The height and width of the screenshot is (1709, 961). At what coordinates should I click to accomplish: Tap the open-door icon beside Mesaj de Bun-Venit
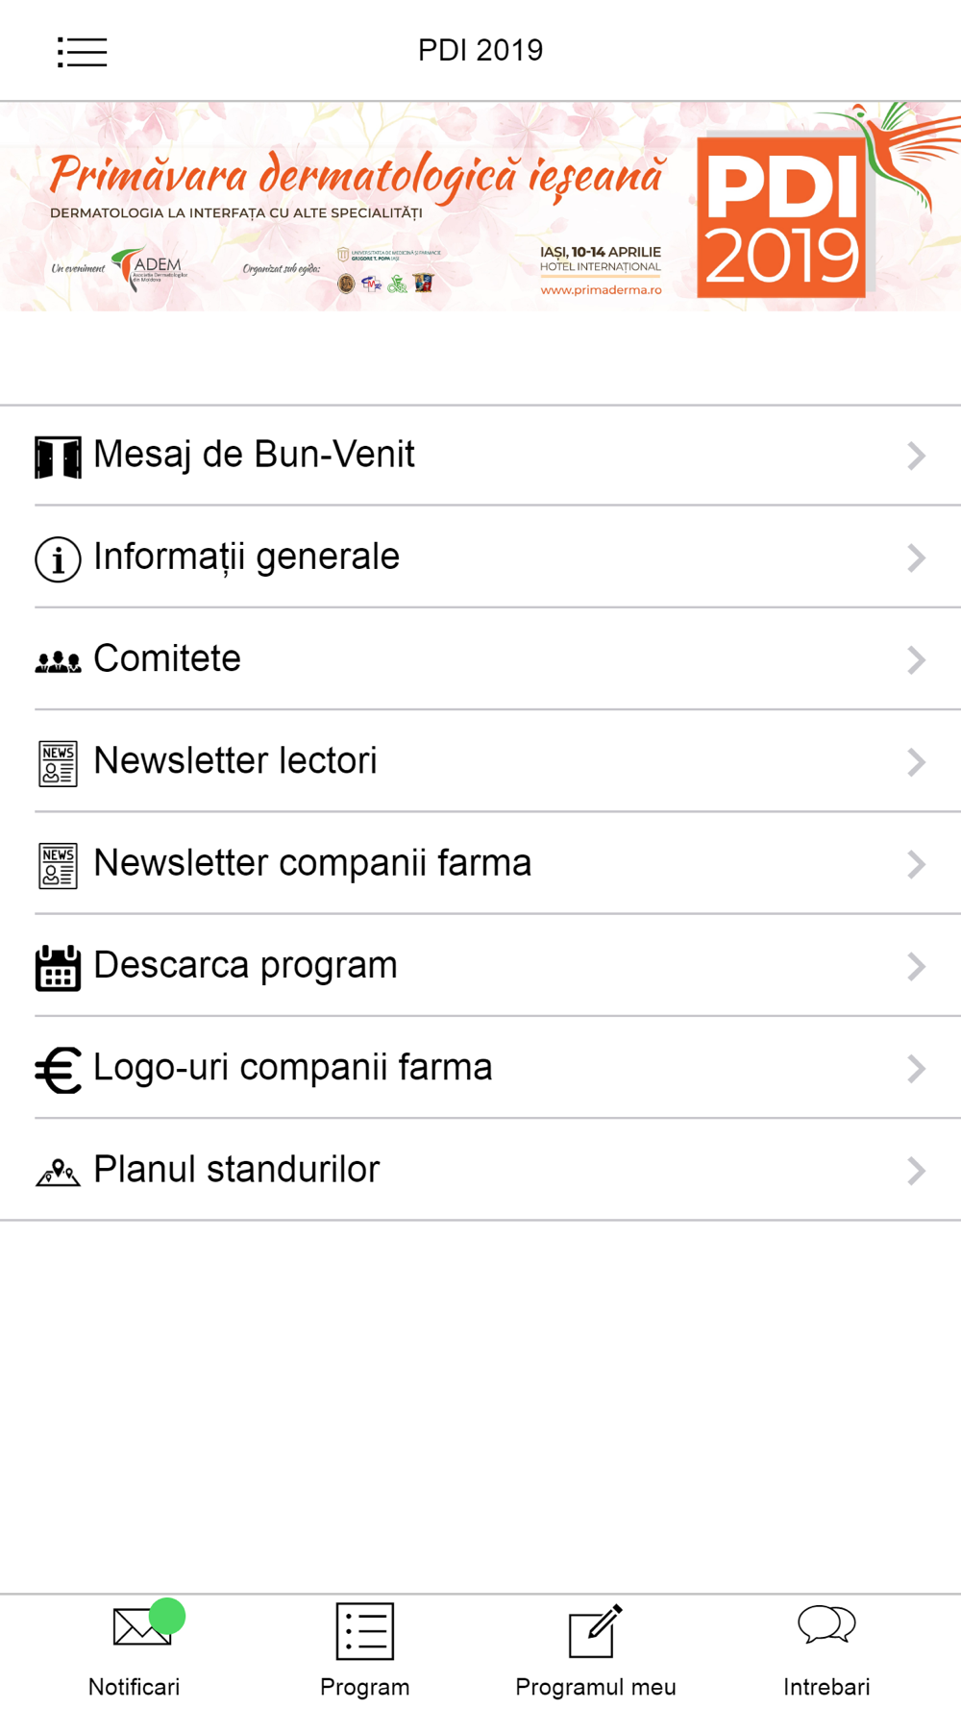58,457
